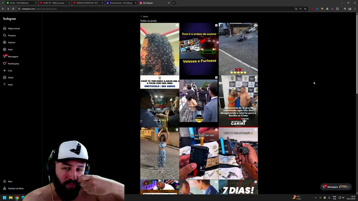Open Instagram home via Página inicial icon
This screenshot has height=201, width=358.
[4, 28]
